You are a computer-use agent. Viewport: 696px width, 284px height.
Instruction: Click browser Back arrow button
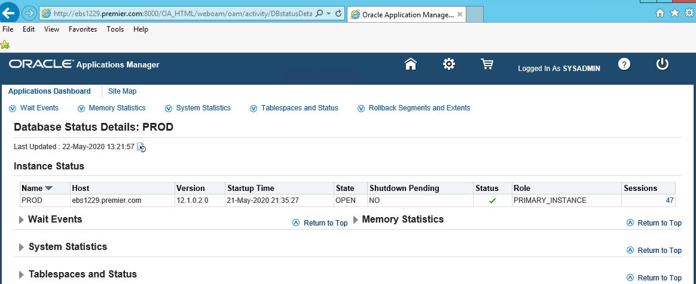click(9, 13)
